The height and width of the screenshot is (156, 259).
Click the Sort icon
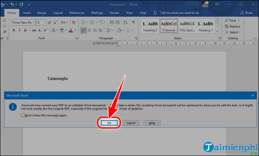(125, 22)
